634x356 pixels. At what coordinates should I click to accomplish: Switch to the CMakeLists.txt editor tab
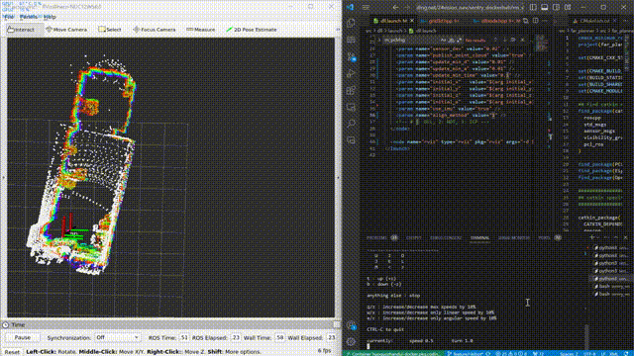tap(594, 21)
